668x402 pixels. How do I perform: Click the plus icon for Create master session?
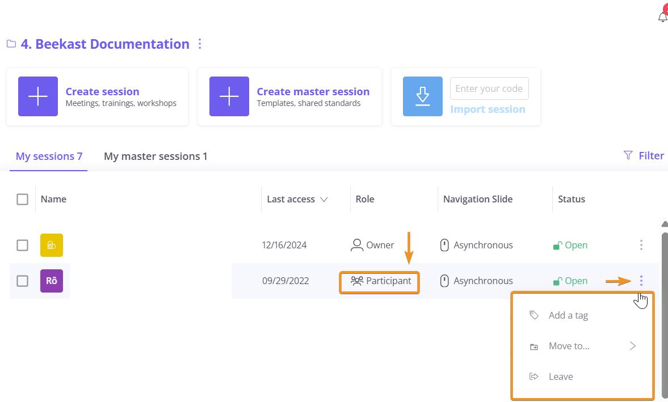229,96
